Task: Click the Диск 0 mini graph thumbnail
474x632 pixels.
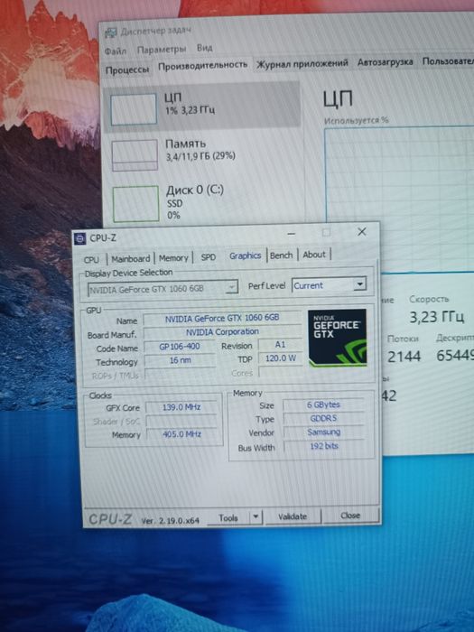Action: click(x=135, y=204)
